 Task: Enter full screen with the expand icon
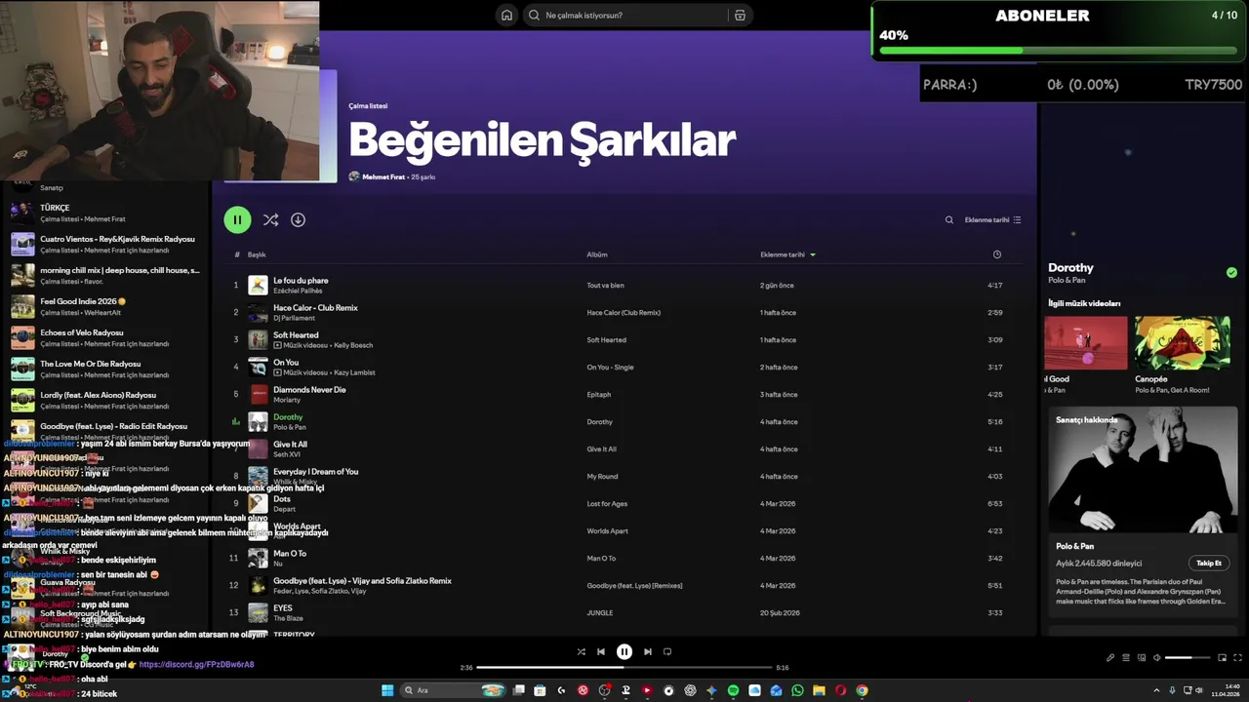click(x=1238, y=658)
